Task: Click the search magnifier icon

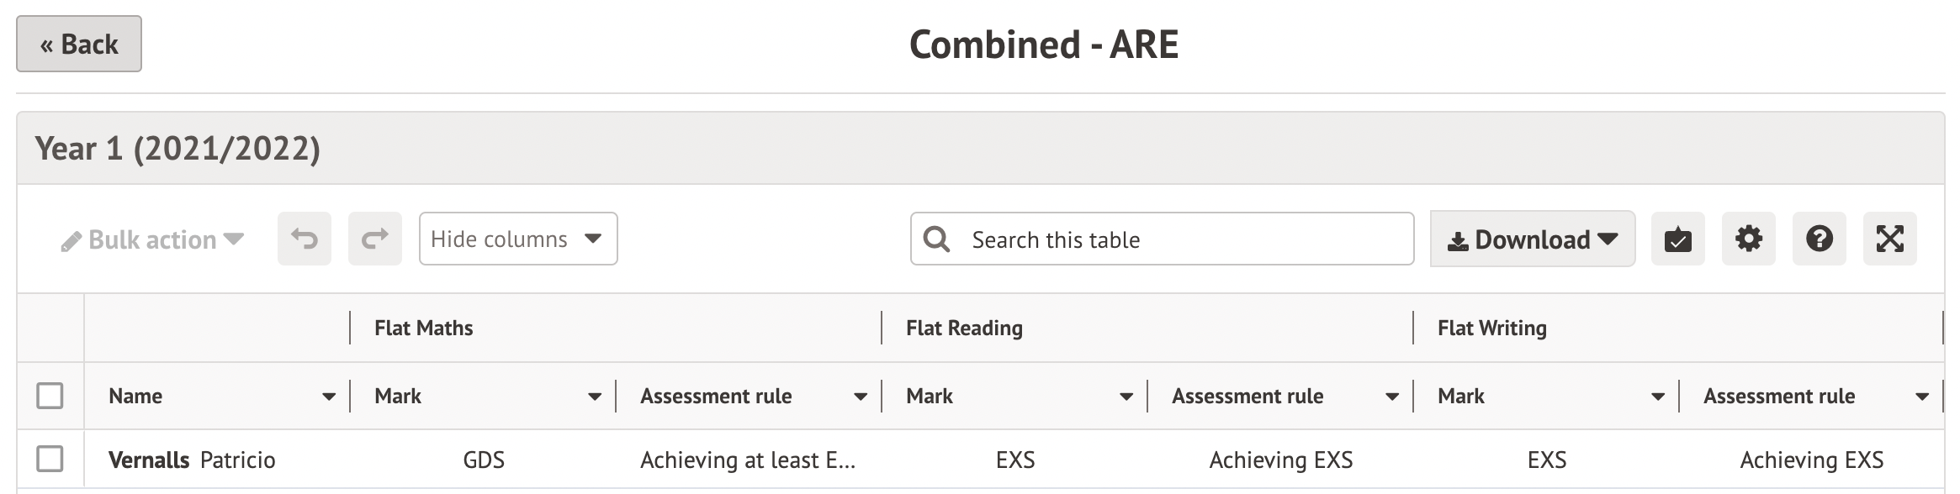Action: [x=936, y=239]
